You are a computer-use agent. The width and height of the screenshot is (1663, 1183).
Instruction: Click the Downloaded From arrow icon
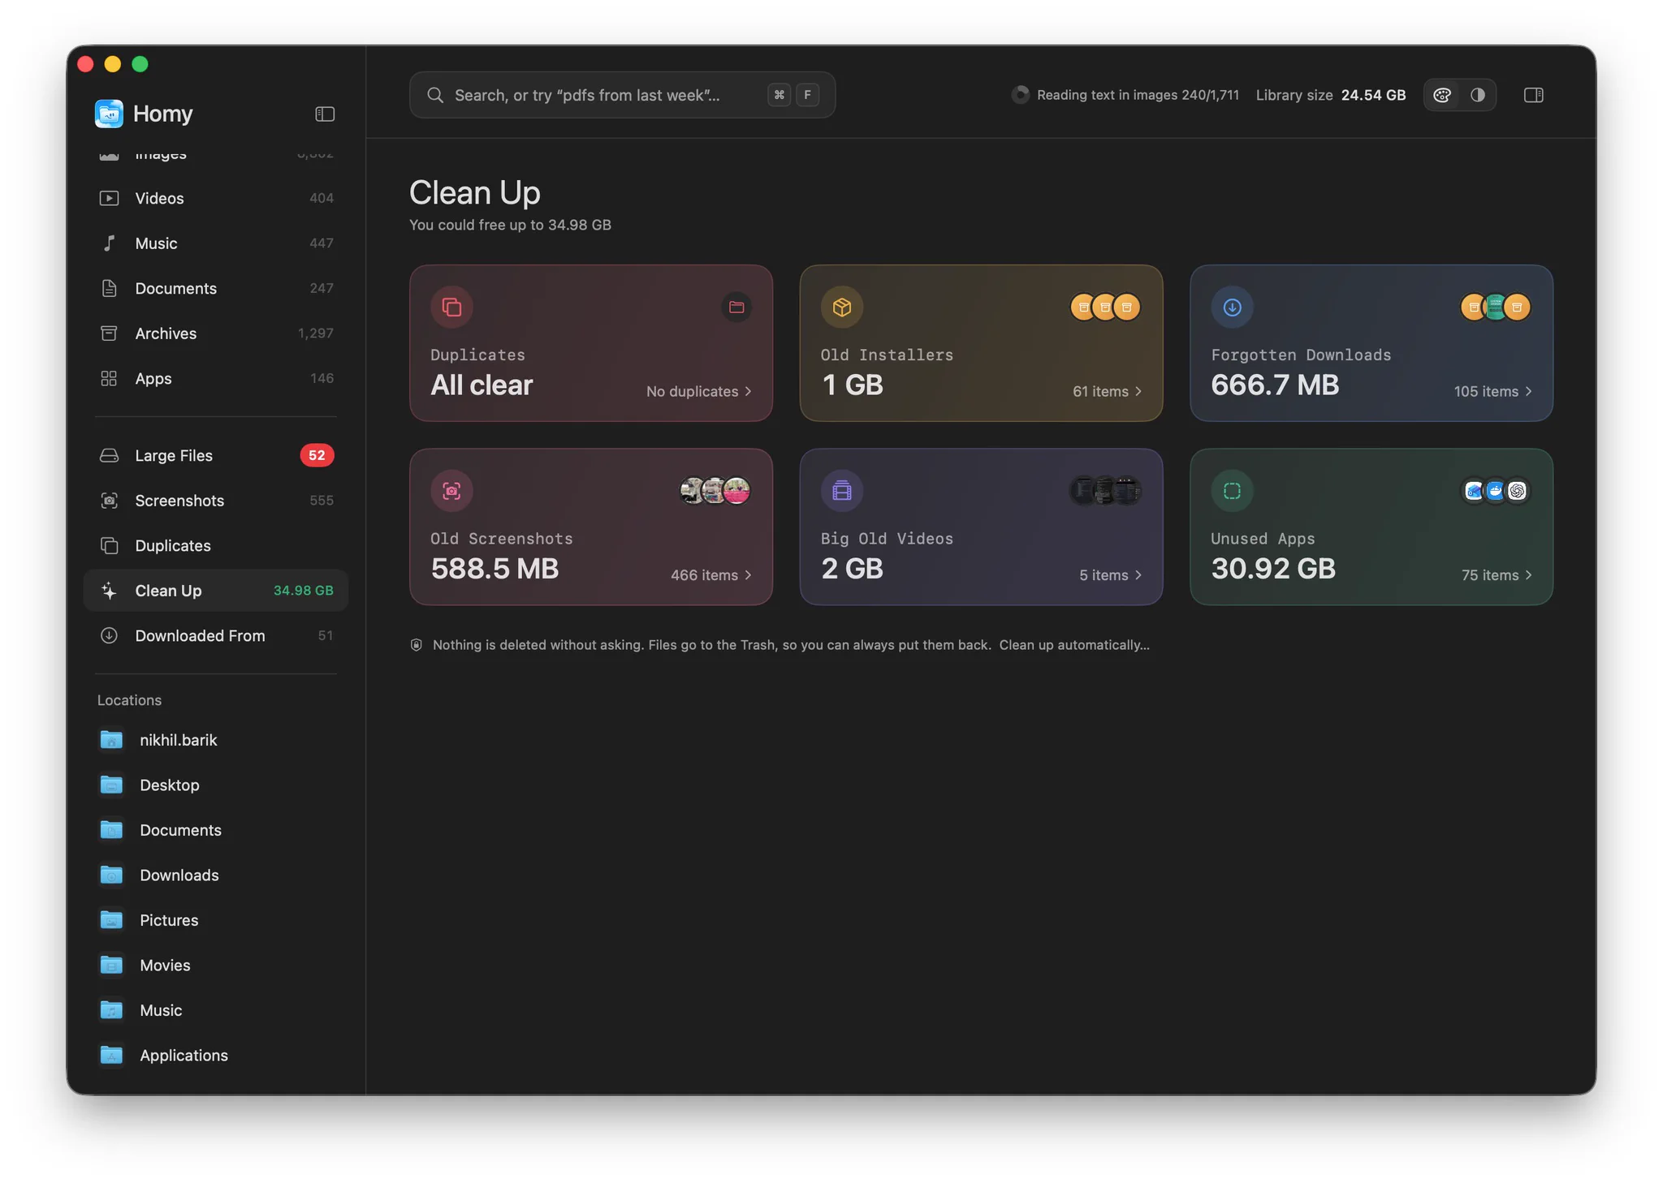click(109, 635)
